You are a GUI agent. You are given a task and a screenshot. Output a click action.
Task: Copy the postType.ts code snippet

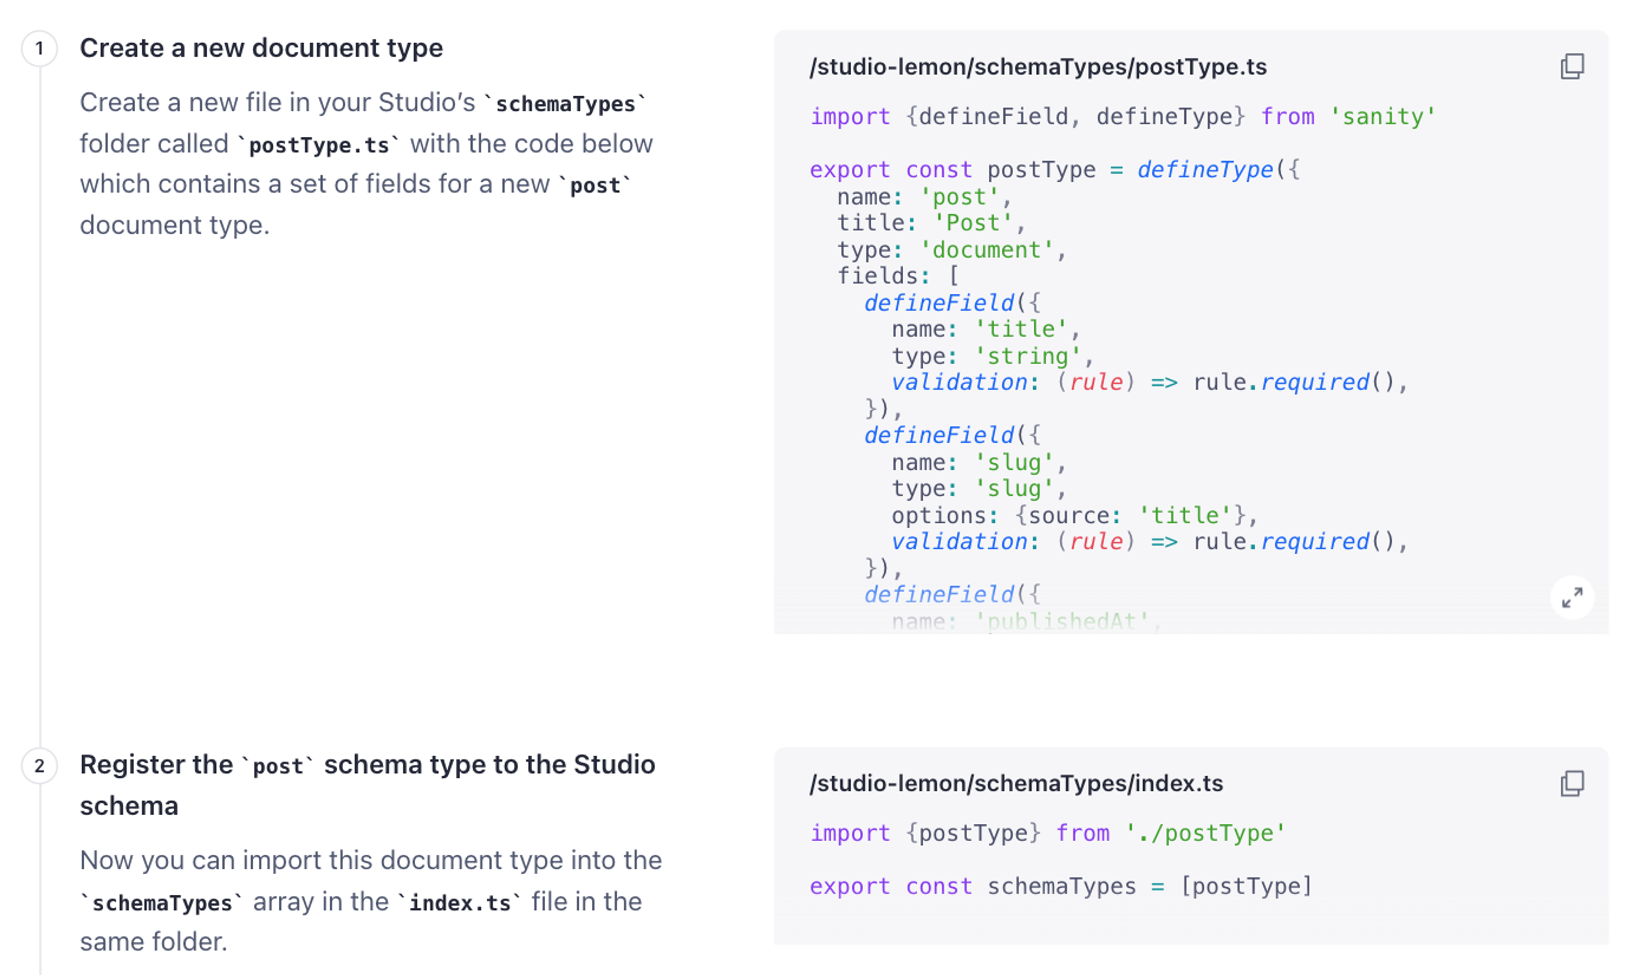[x=1572, y=66]
